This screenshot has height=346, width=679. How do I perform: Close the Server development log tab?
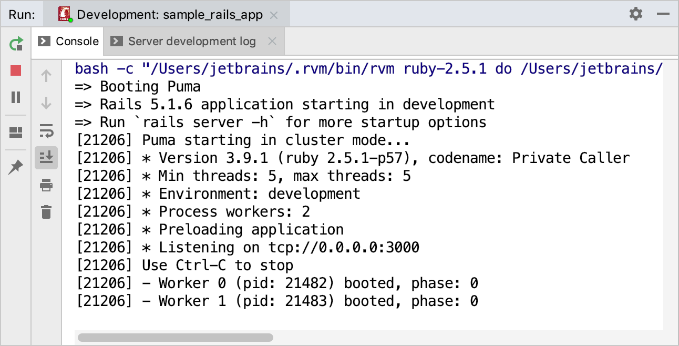click(272, 41)
